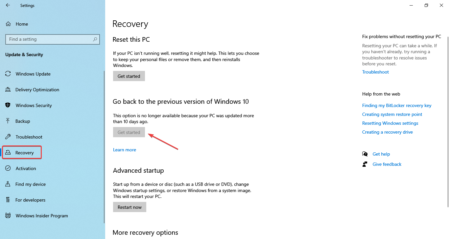Click the Backup upload arrow icon
The height and width of the screenshot is (239, 449).
(8, 121)
